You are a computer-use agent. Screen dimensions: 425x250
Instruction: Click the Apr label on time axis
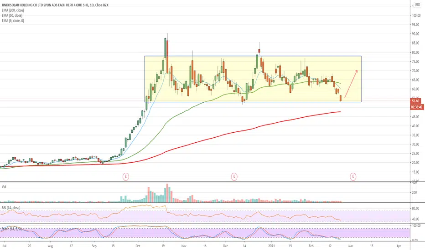point(399,246)
